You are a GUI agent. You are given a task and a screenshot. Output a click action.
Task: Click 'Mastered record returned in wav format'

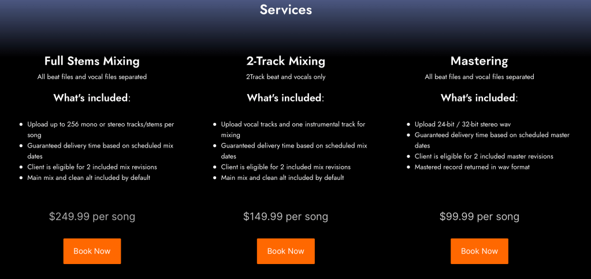[471, 167]
